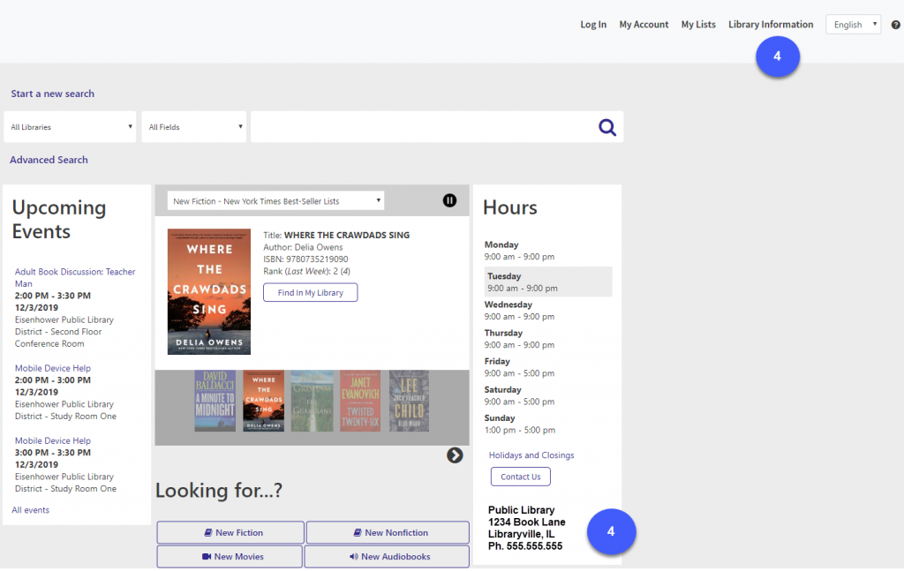This screenshot has height=571, width=904.
Task: Open Library Information menu item
Action: click(x=771, y=24)
